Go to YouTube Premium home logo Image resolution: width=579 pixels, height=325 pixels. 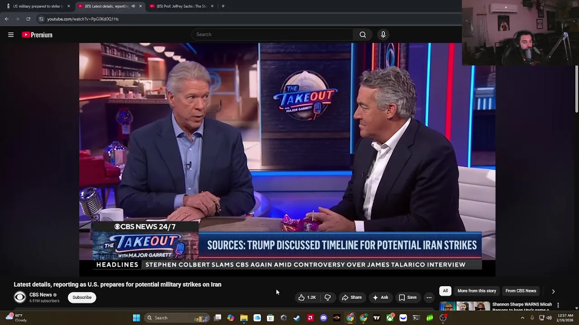pyautogui.click(x=37, y=35)
